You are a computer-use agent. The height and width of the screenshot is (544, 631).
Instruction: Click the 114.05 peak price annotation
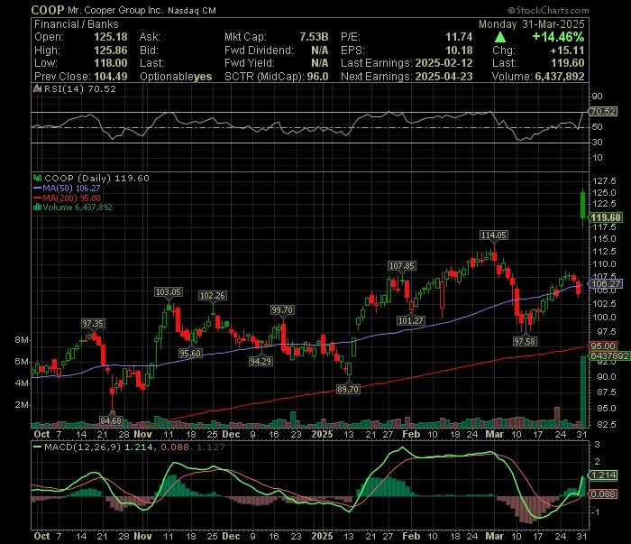pos(494,235)
